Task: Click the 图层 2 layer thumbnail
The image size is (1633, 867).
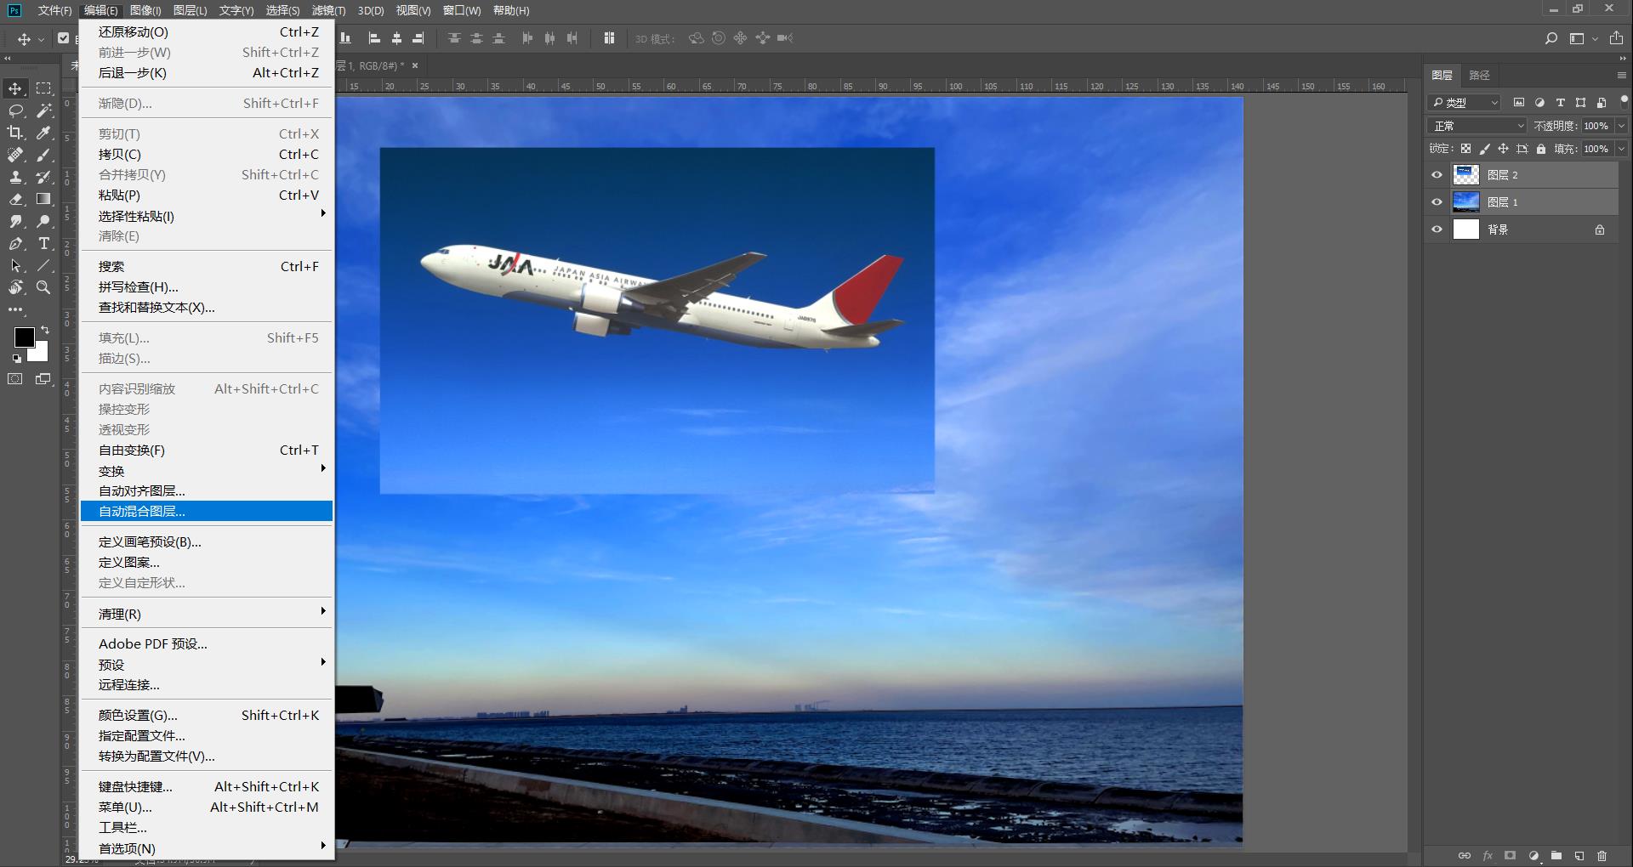Action: tap(1466, 175)
